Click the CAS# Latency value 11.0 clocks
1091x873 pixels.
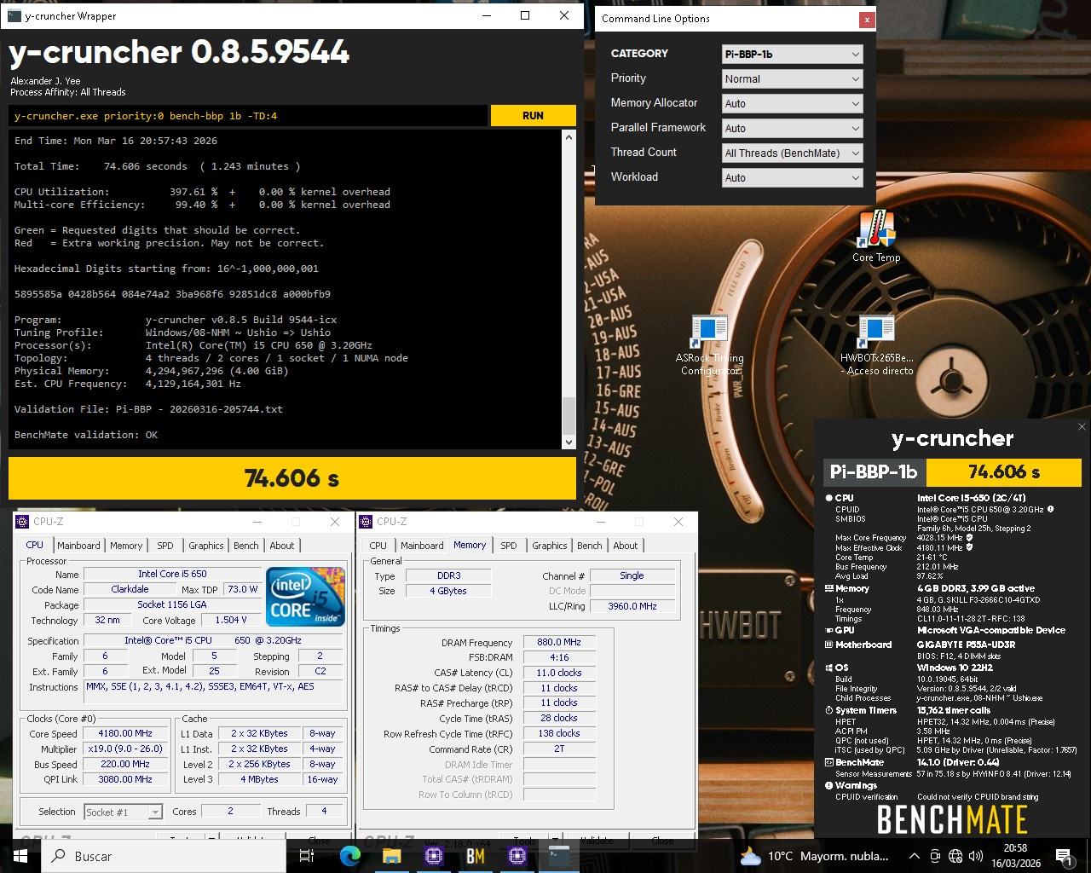click(x=559, y=673)
